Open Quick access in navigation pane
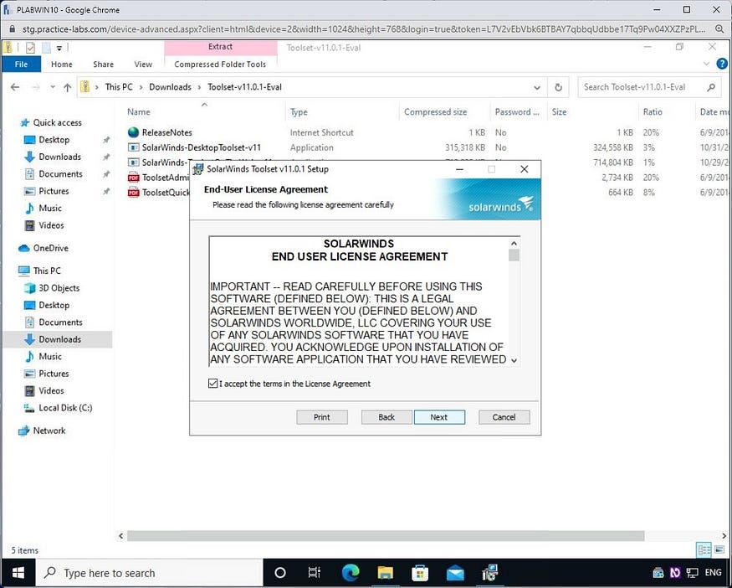Viewport: 732px width, 588px height. (57, 122)
